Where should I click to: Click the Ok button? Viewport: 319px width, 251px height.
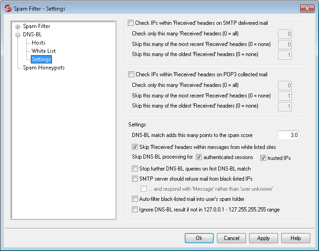[199, 238]
